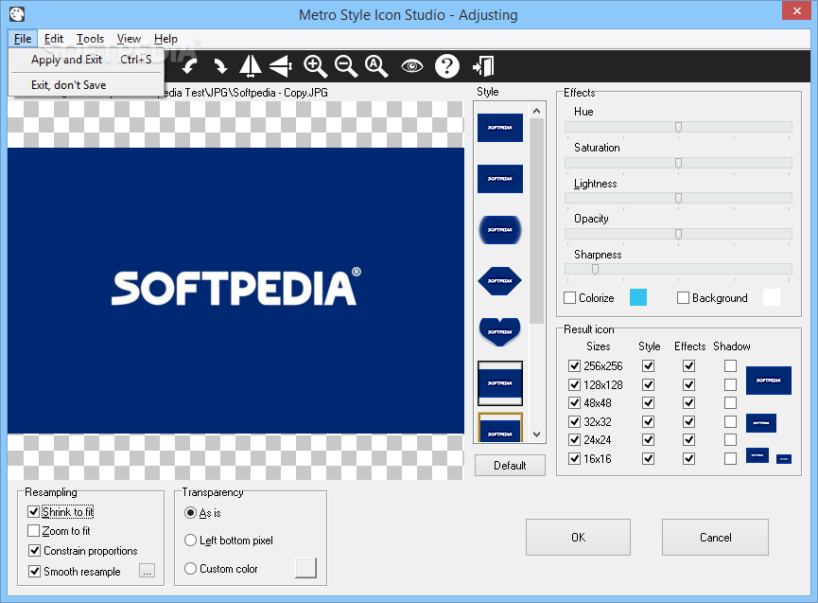This screenshot has width=818, height=603.
Task: Open the Custom color transparency swatch
Action: 305,567
